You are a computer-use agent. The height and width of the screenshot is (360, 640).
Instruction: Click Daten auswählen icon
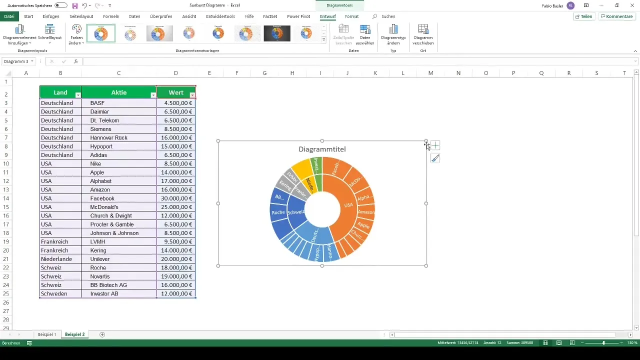pyautogui.click(x=365, y=34)
